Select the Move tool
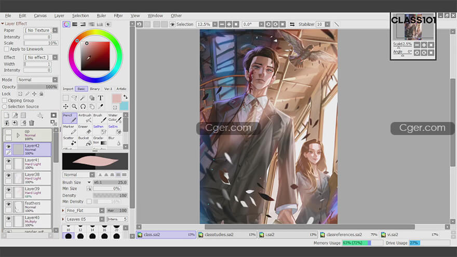Screen dimensions: 457x257 tap(65, 106)
